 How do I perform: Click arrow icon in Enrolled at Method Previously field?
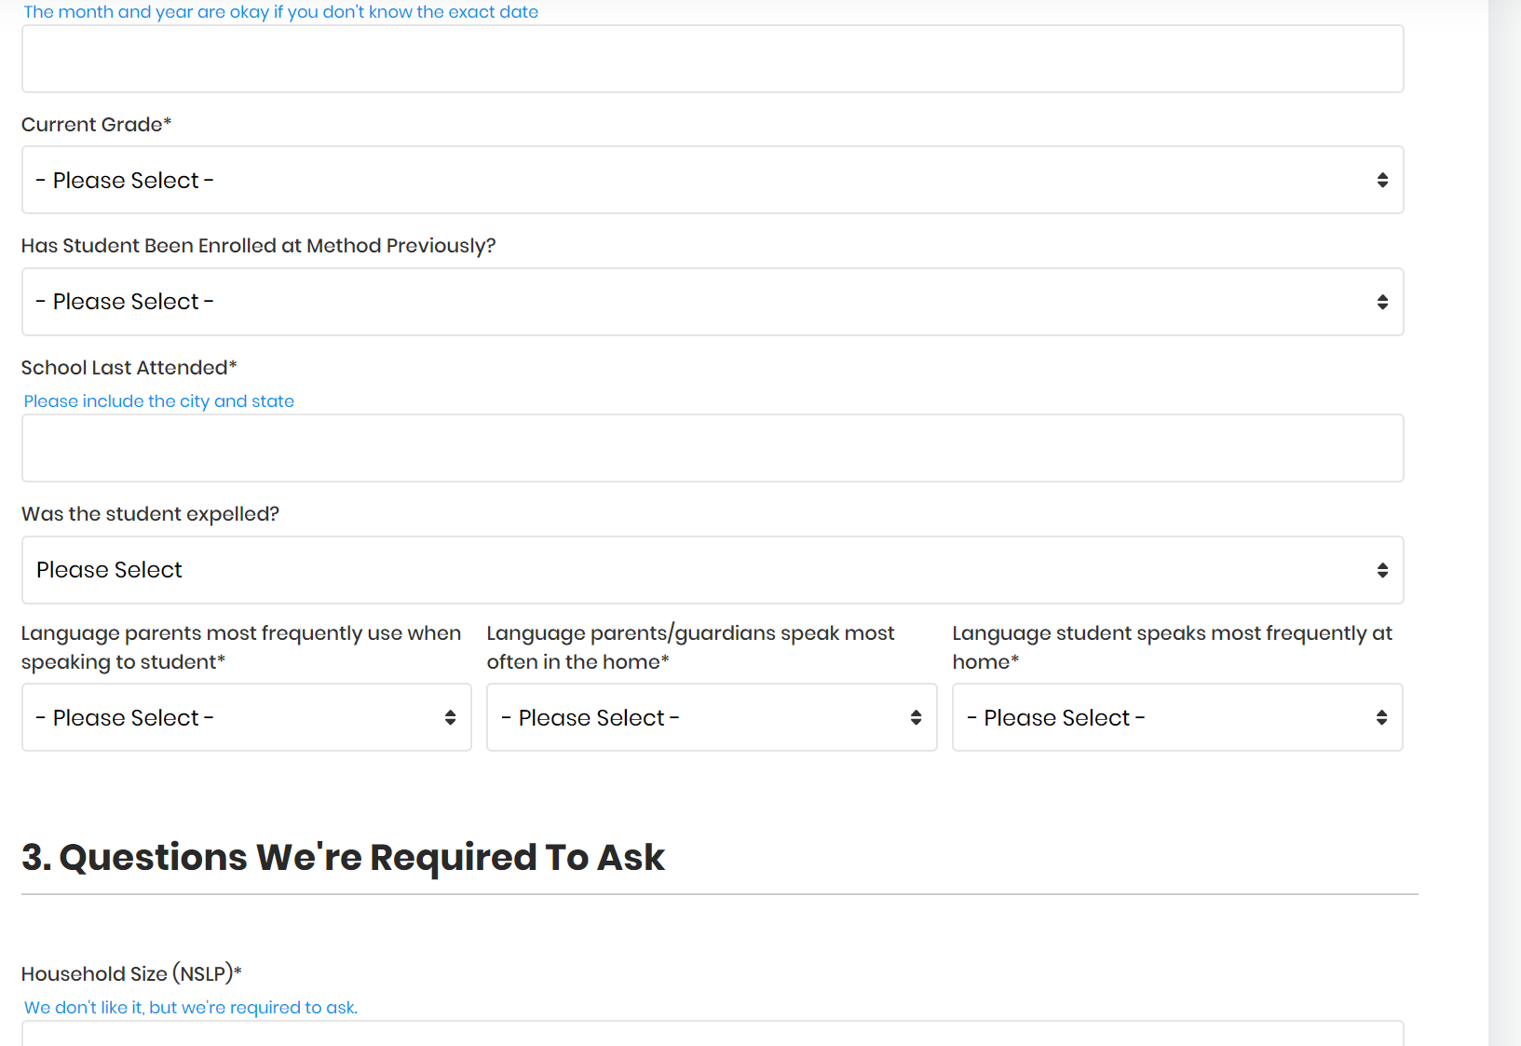[1382, 302]
